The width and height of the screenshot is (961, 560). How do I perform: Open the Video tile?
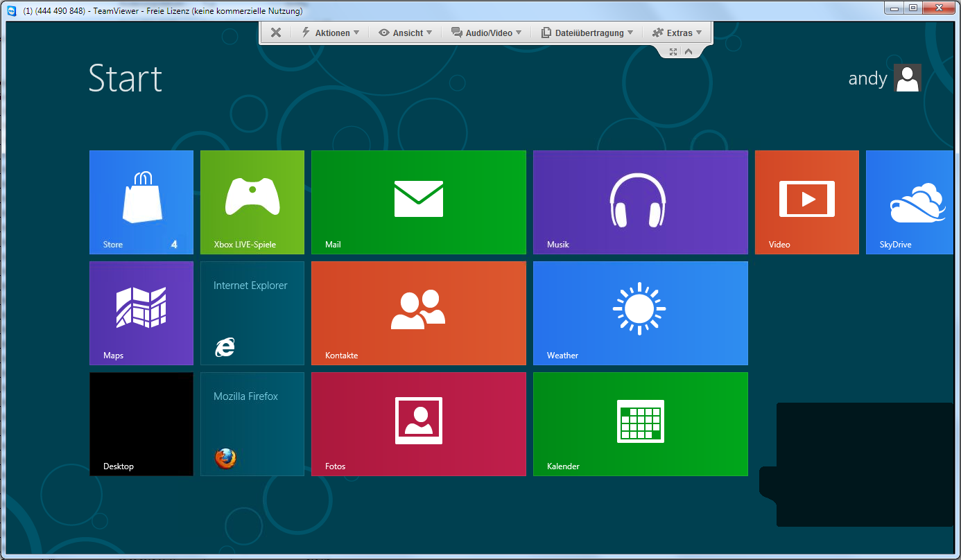(x=807, y=202)
